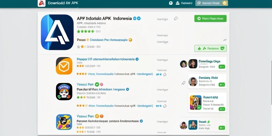Open the Download APK header title

pyautogui.click(x=63, y=3)
